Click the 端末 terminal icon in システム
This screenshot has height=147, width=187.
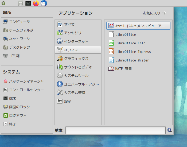pos(6,98)
